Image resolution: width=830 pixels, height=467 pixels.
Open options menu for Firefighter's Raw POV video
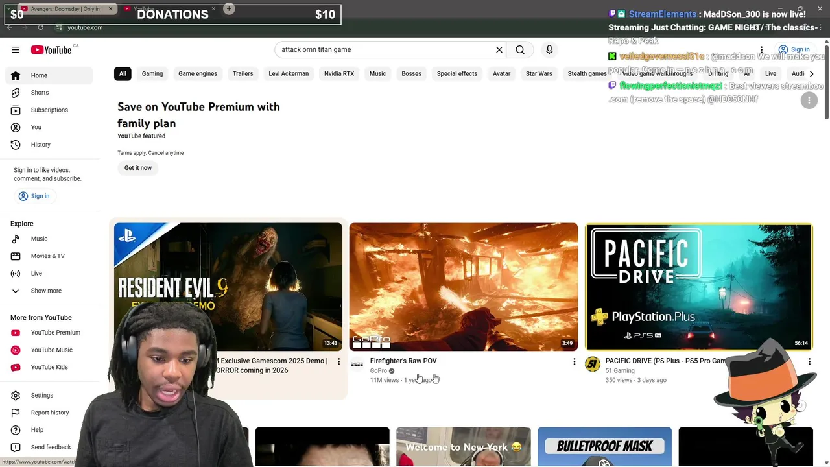pos(574,361)
